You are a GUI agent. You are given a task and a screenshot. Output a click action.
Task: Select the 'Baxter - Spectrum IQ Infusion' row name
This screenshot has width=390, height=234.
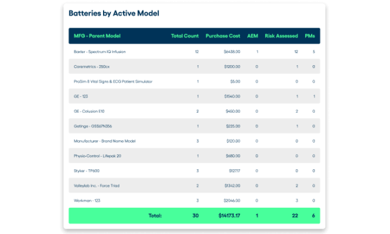(x=100, y=52)
